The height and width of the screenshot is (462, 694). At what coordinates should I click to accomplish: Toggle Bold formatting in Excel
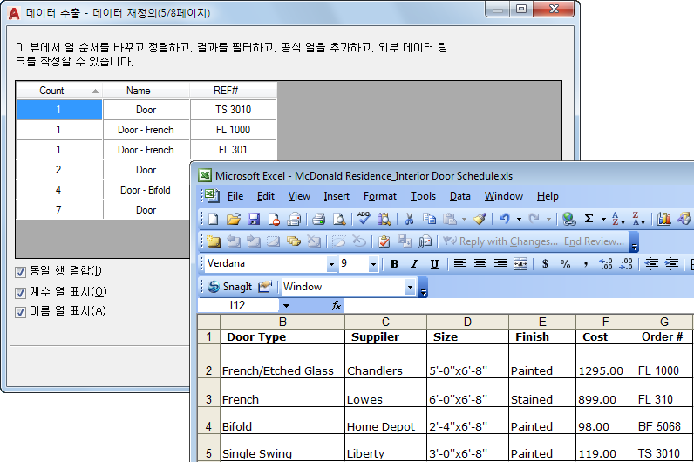point(394,264)
